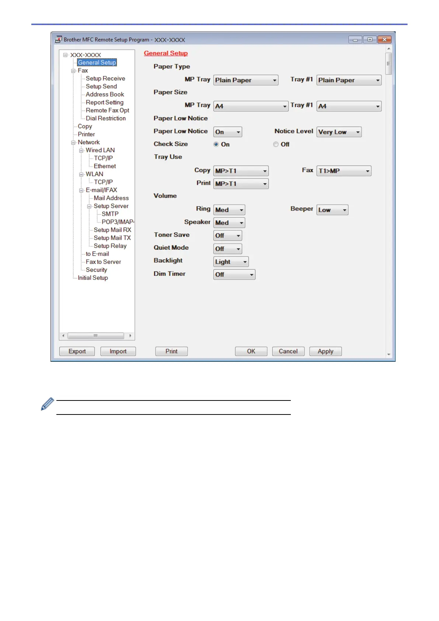Select TCP/IP under WLAN
This screenshot has height=621, width=439.
(103, 182)
